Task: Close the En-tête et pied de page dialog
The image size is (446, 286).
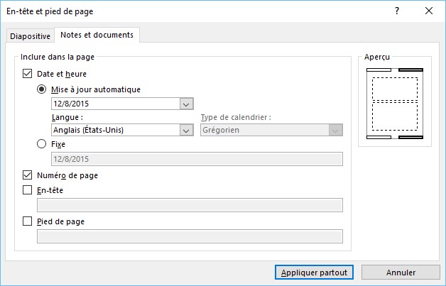Action: click(429, 11)
